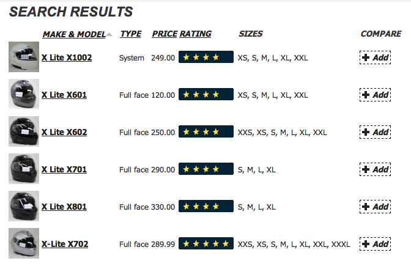The image size is (411, 269).
Task: Click the X Lite X801 helmet thumbnail
Action: (x=24, y=206)
